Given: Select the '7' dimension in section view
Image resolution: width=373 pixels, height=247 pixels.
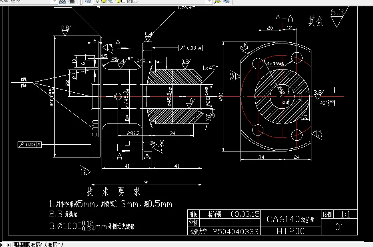Looking at the screenshot, I should coord(305,117).
